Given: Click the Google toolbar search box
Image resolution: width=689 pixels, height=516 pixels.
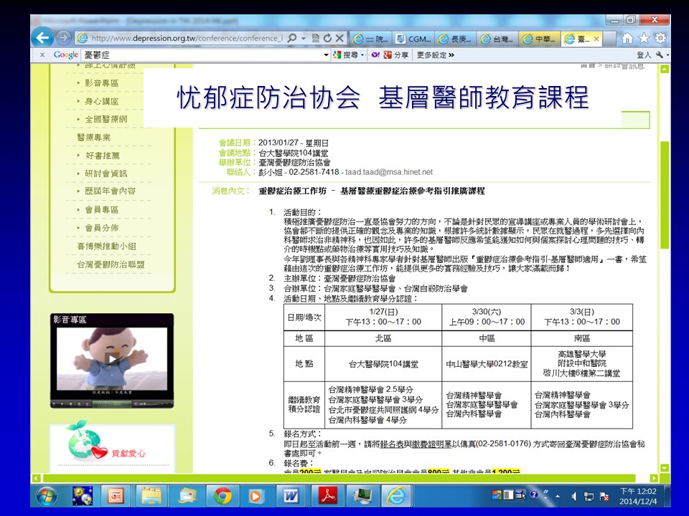Looking at the screenshot, I should [202, 55].
